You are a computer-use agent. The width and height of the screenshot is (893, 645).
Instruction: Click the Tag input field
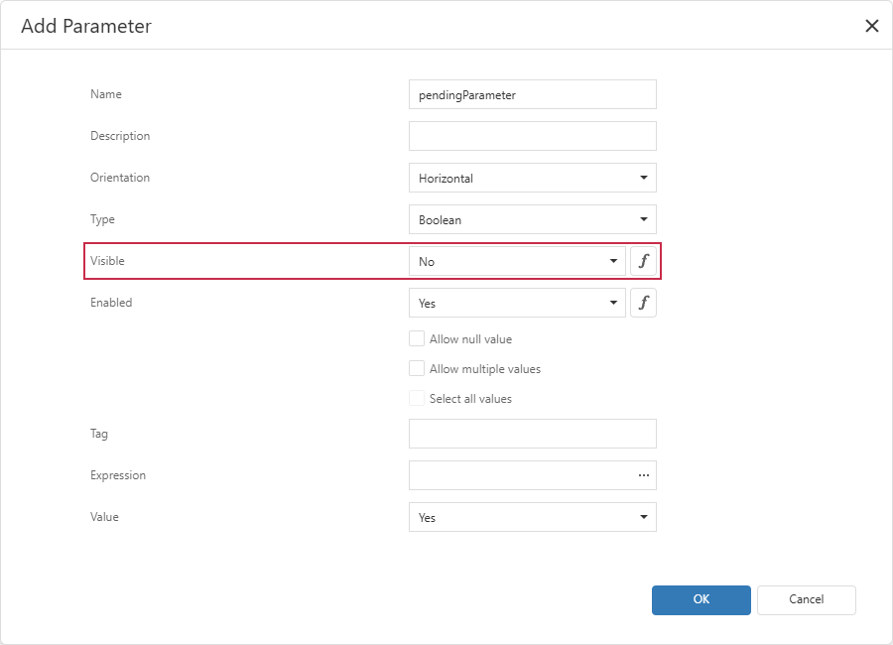(x=533, y=434)
